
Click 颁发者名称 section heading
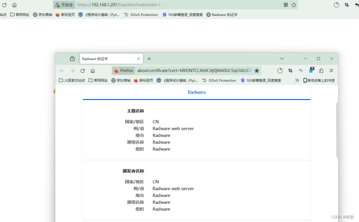pos(133,171)
